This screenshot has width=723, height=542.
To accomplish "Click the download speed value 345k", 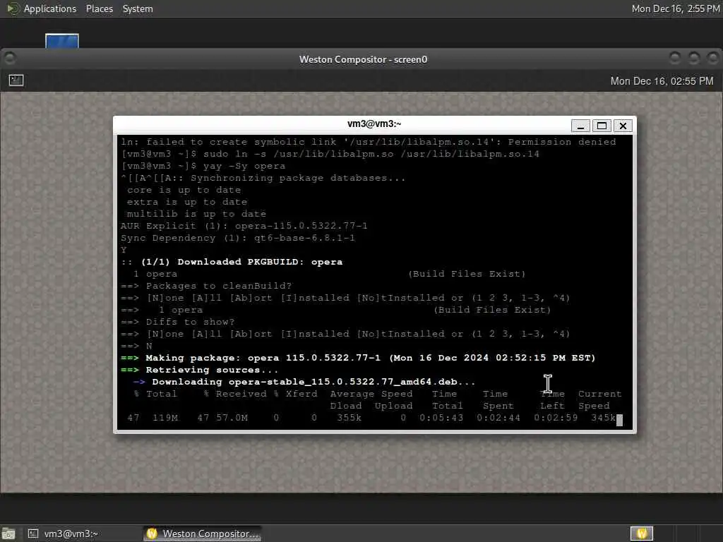I will point(603,418).
